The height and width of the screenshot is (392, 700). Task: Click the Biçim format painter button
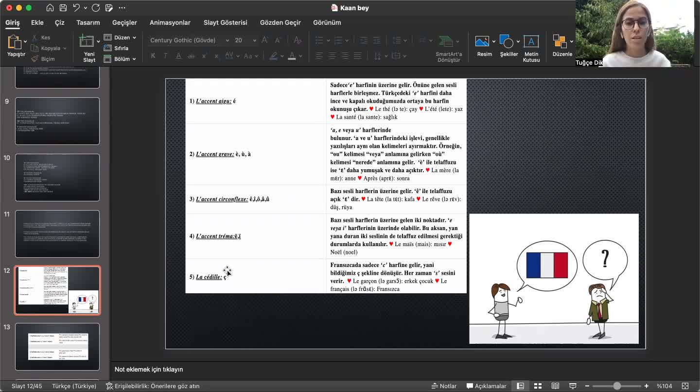[43, 59]
